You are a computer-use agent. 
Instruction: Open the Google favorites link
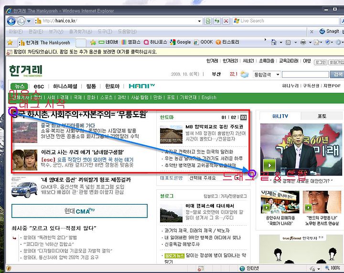(180, 42)
